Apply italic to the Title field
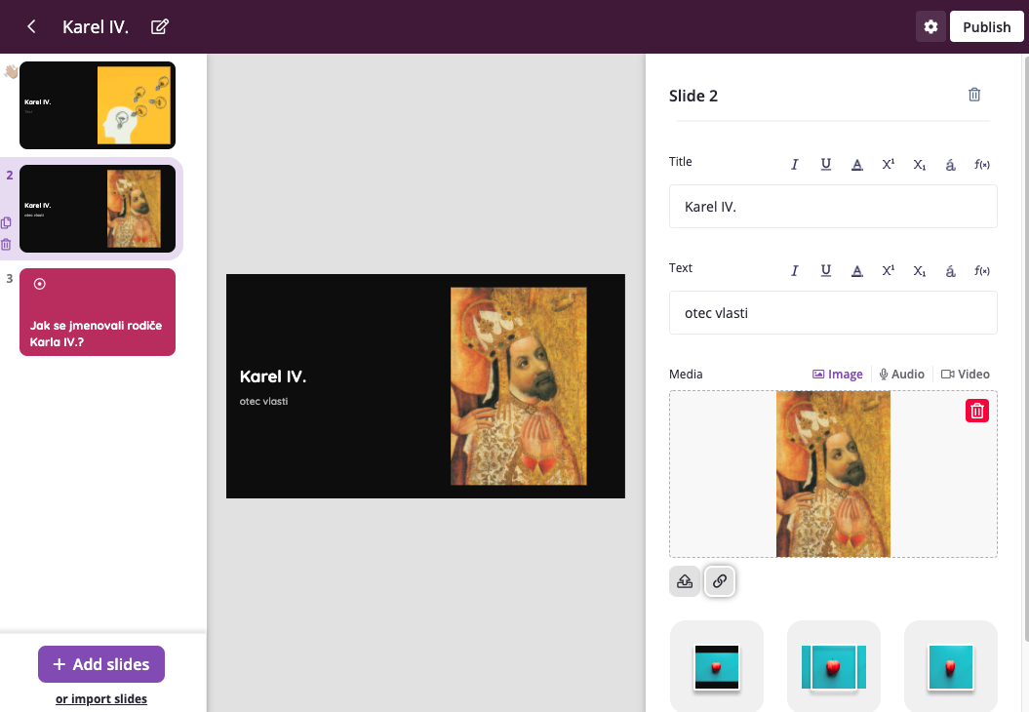The height and width of the screenshot is (712, 1029). [x=794, y=165]
